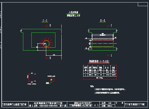Click the 318 dimension in section I-I
This screenshot has height=109, width=149.
(54, 55)
